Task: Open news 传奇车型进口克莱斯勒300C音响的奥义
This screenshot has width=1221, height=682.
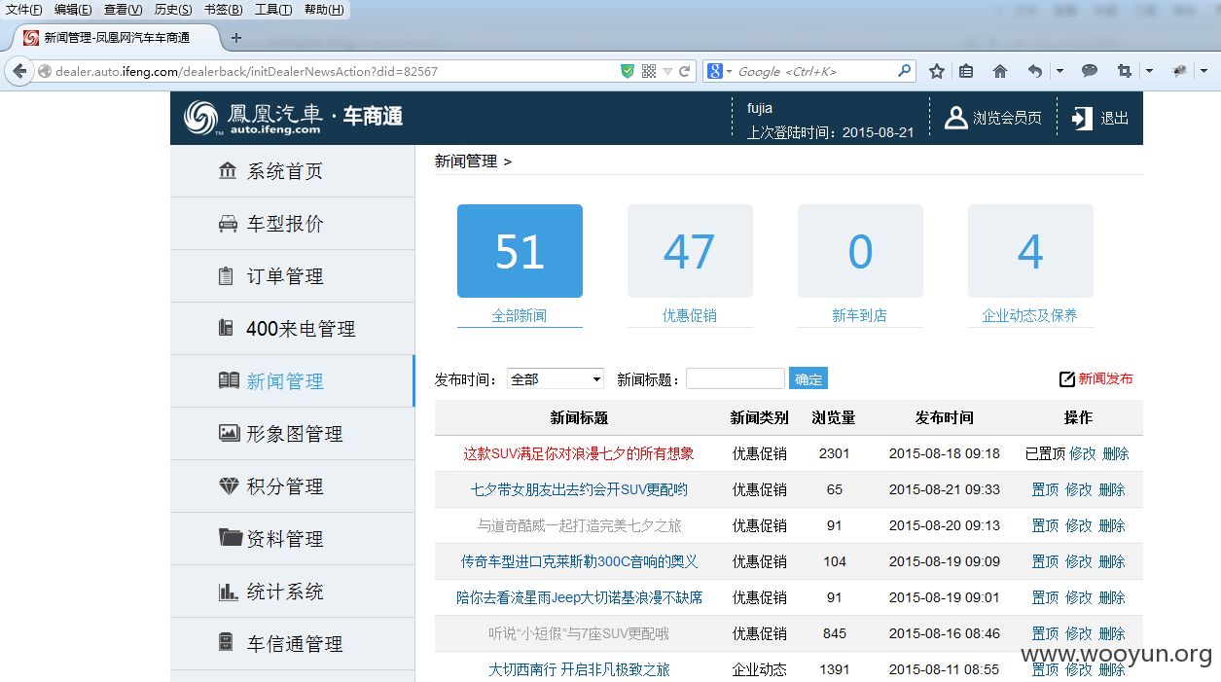Action: click(579, 561)
